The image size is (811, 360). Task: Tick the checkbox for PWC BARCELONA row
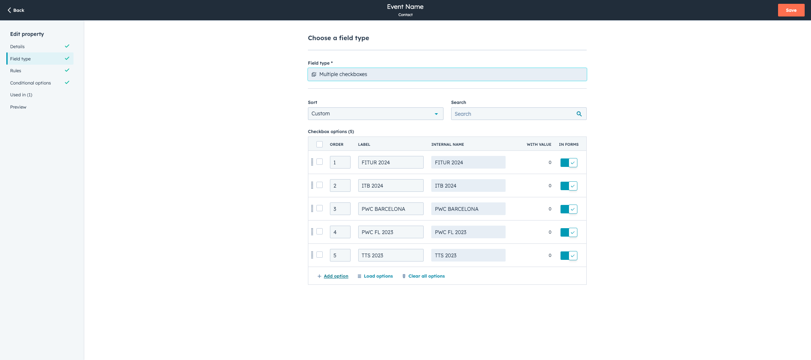320,208
